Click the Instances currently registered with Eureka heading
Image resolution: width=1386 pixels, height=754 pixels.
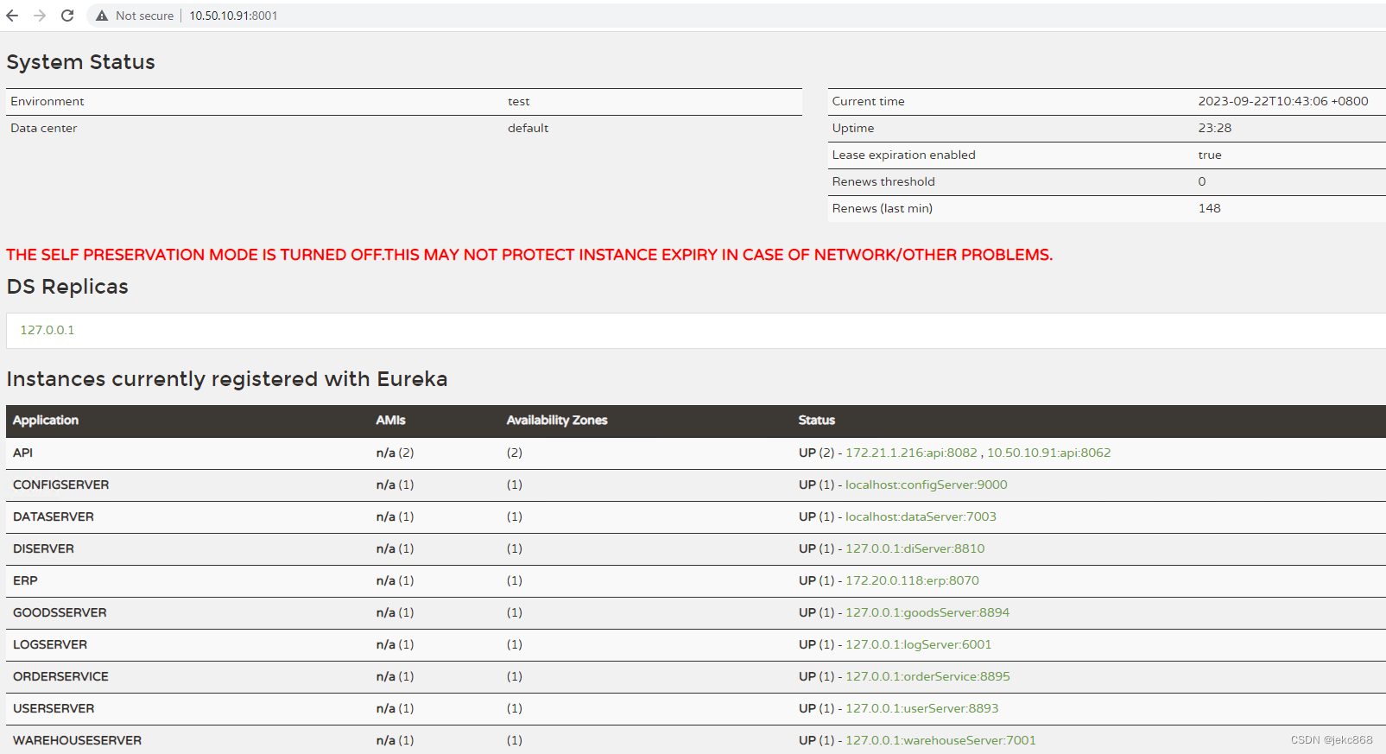(227, 379)
